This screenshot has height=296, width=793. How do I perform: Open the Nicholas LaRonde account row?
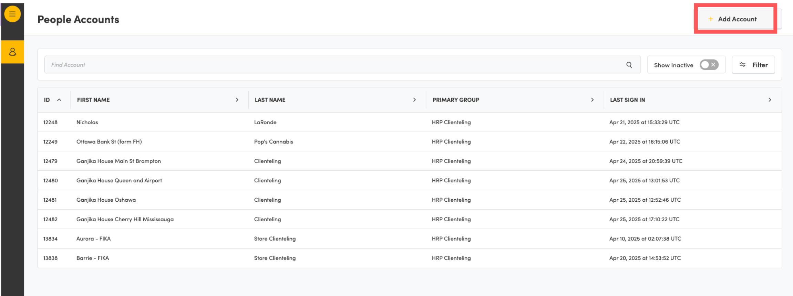[x=87, y=122]
